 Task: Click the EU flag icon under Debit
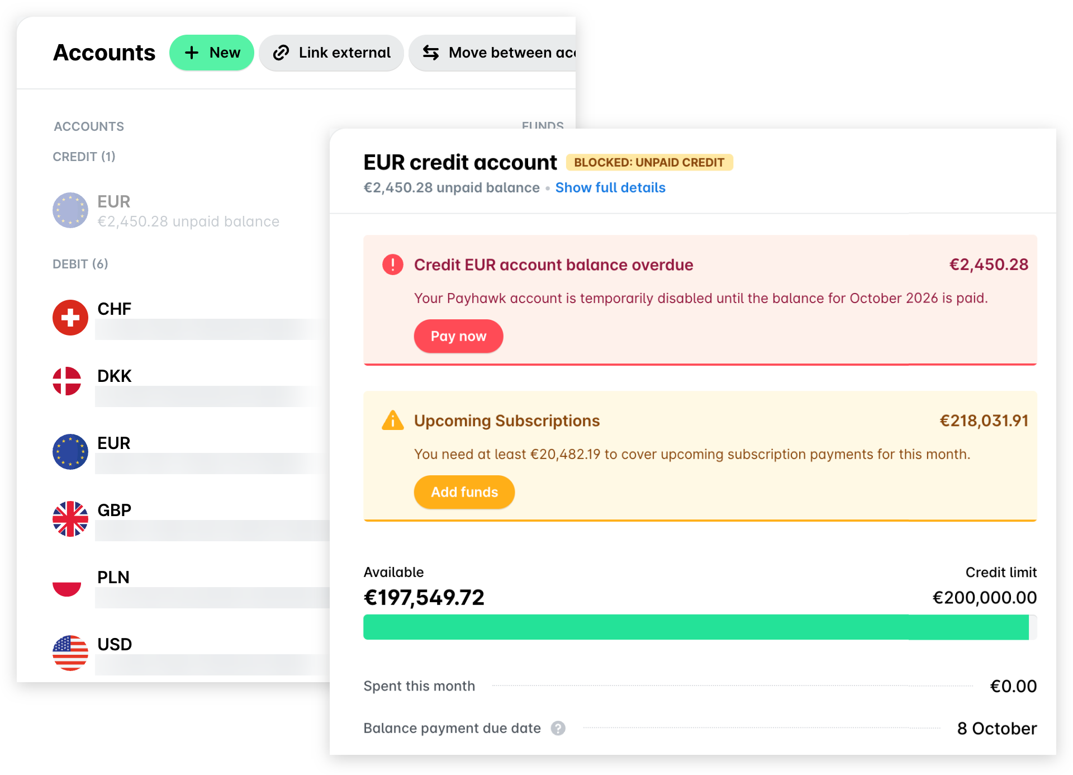coord(70,452)
